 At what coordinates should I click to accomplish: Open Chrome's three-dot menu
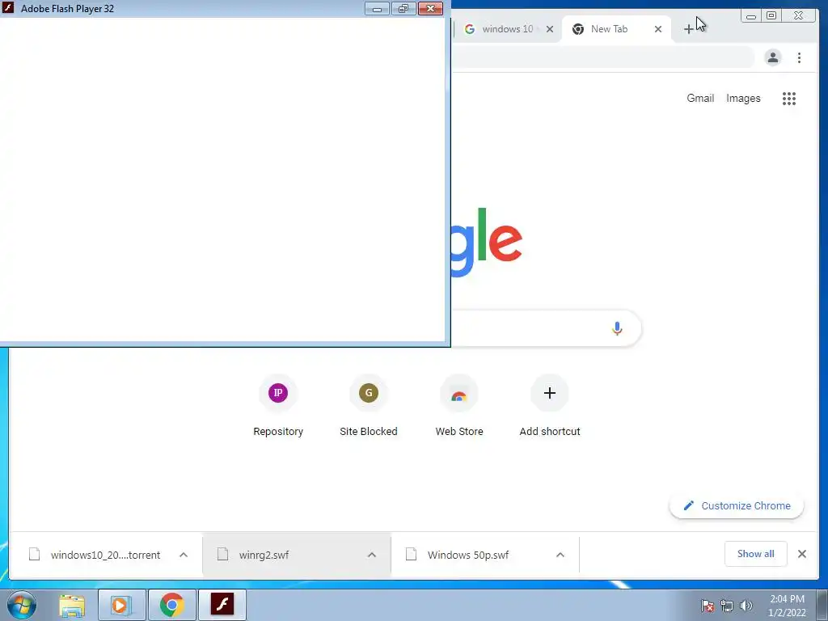coord(799,57)
